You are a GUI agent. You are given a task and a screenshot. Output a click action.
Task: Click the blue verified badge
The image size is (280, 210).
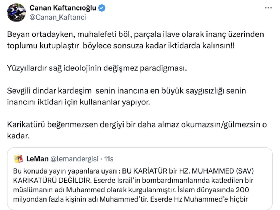pos(102,8)
